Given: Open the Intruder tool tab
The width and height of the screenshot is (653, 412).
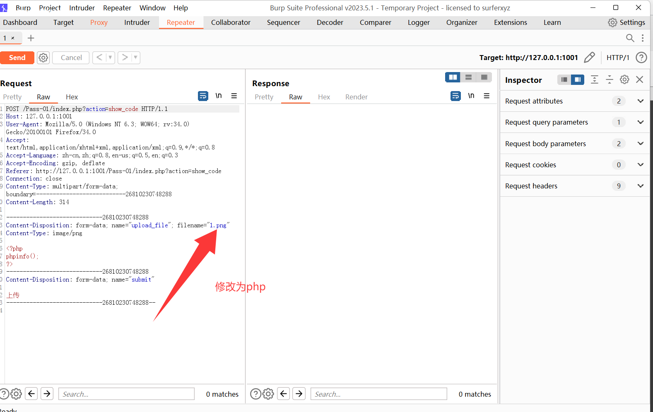Looking at the screenshot, I should coord(137,22).
